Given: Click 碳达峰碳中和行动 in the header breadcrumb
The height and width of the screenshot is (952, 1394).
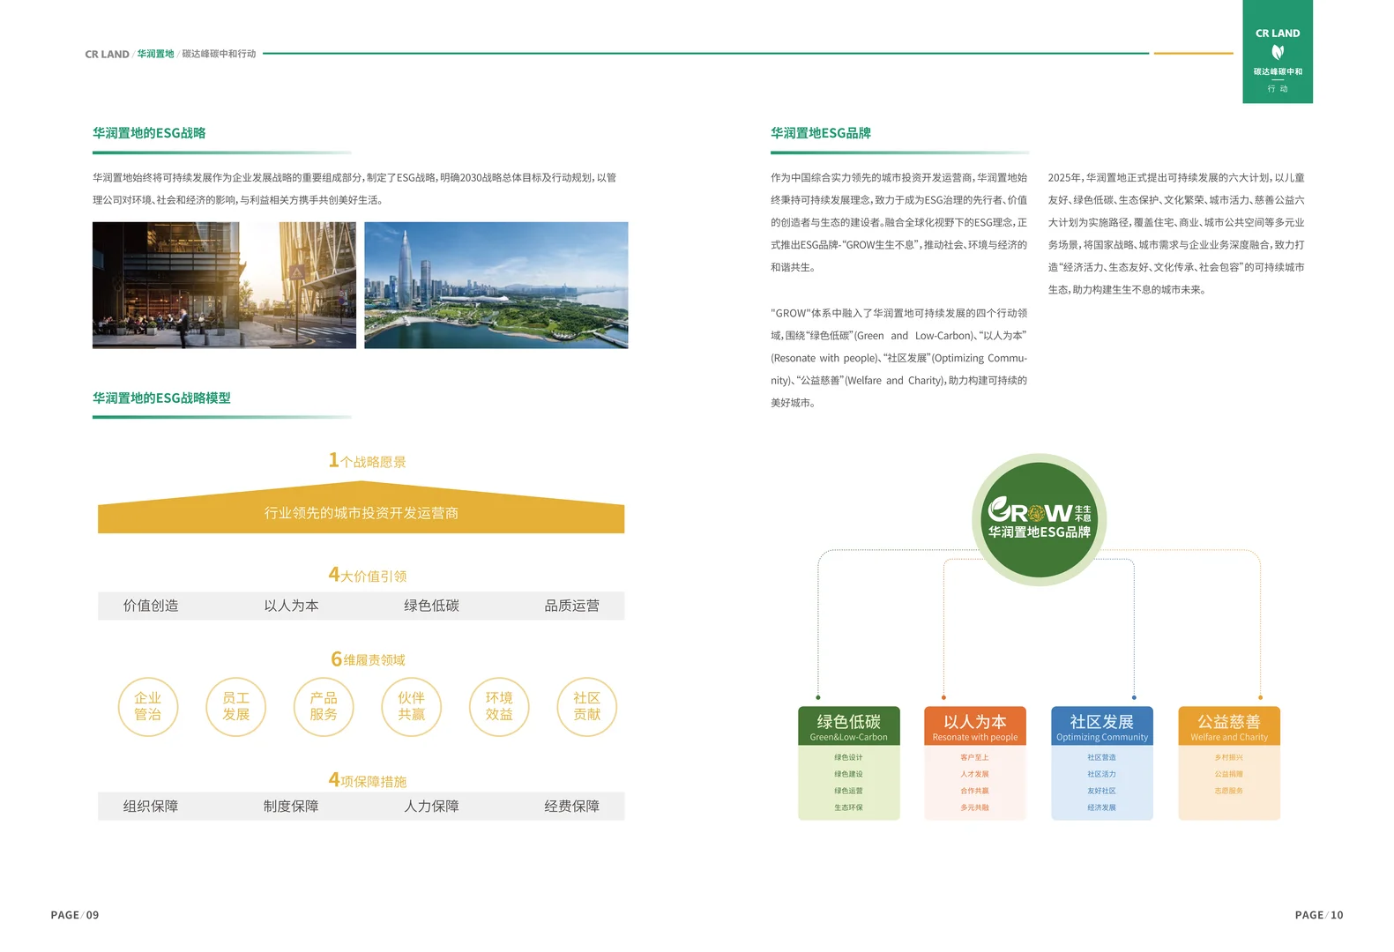Looking at the screenshot, I should [x=219, y=54].
